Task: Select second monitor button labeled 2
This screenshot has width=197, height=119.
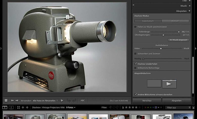Action: 11,107
